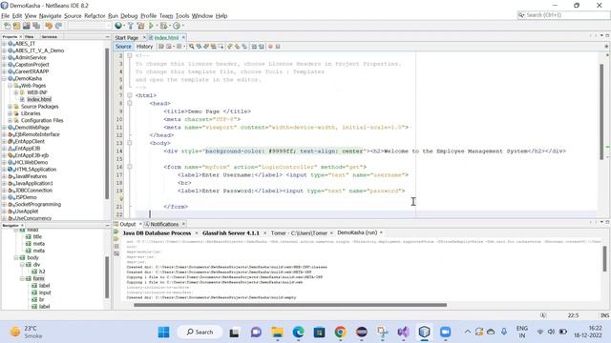Collapse the Web Pages folder node

(x=11, y=86)
